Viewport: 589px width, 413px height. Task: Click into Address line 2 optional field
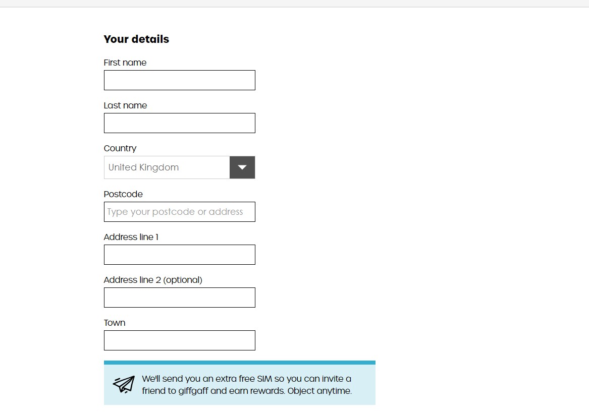click(180, 298)
